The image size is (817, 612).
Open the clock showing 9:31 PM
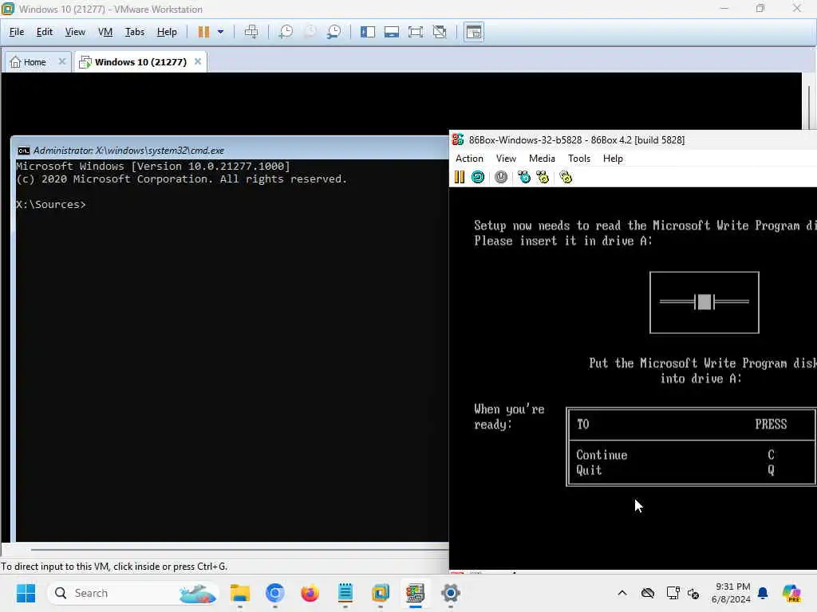click(731, 593)
